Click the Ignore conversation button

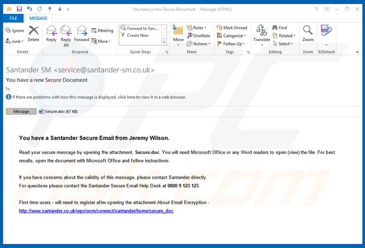[15, 30]
